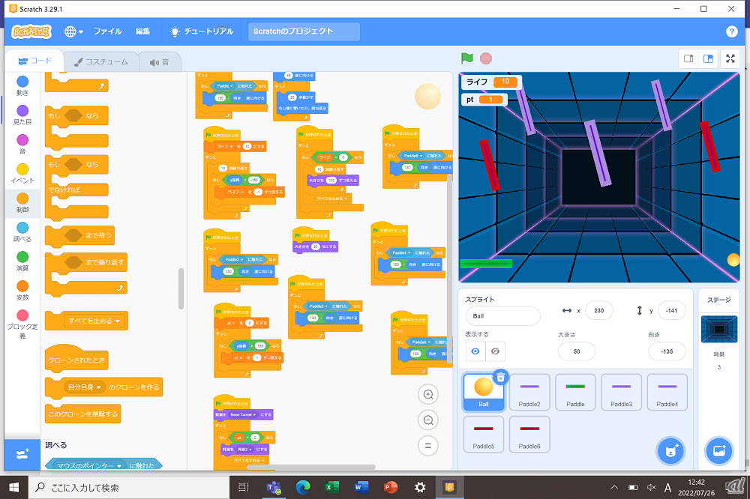Zoom out on the code workspace
750x499 pixels.
(427, 420)
